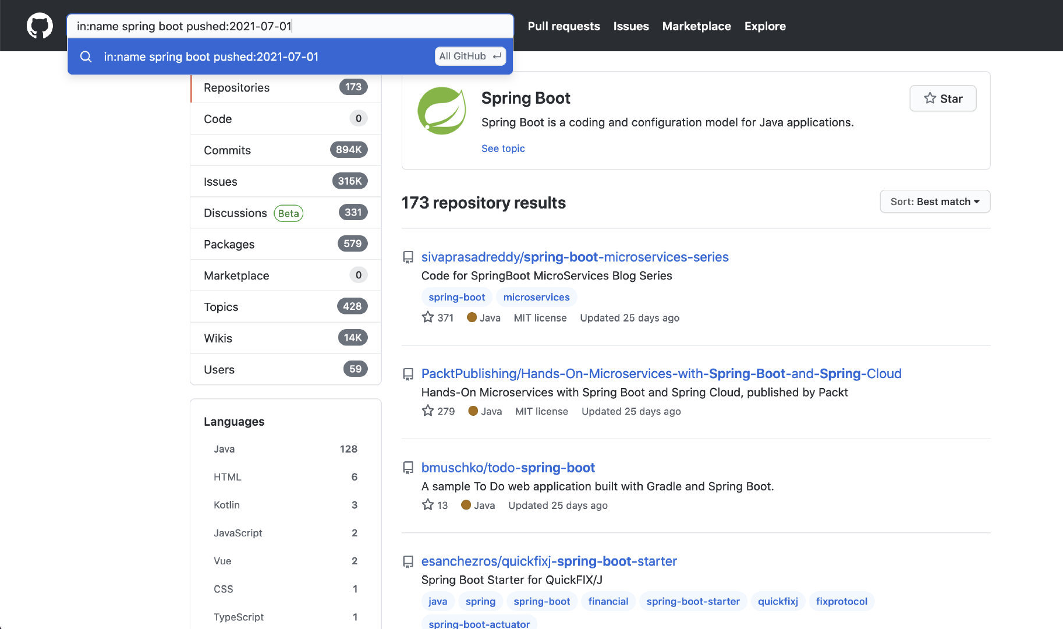Filter results by Vue language
1063x629 pixels.
[x=285, y=561]
